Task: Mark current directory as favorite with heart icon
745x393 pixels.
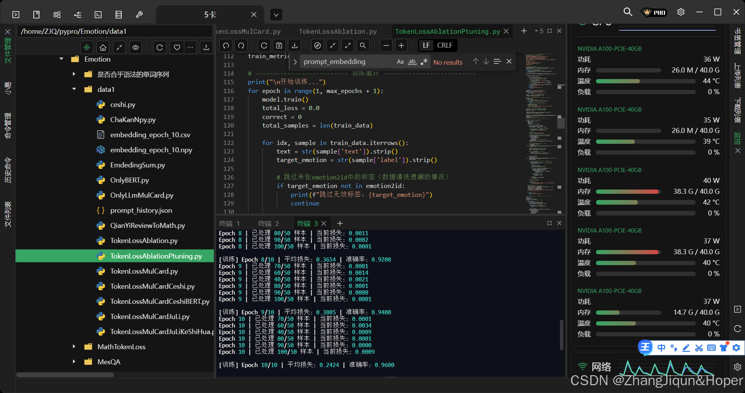Action: click(177, 47)
